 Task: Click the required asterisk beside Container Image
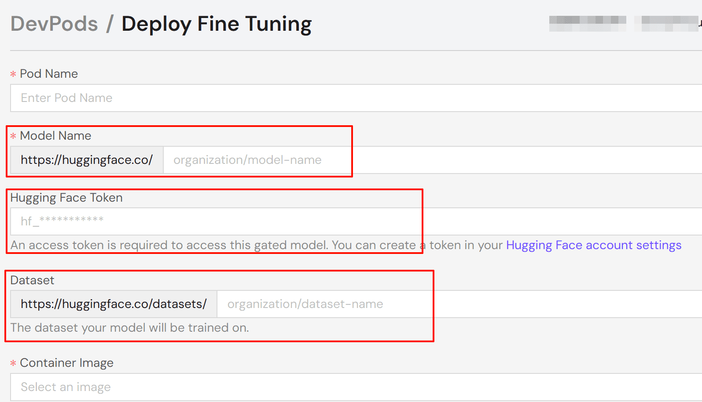coord(13,363)
